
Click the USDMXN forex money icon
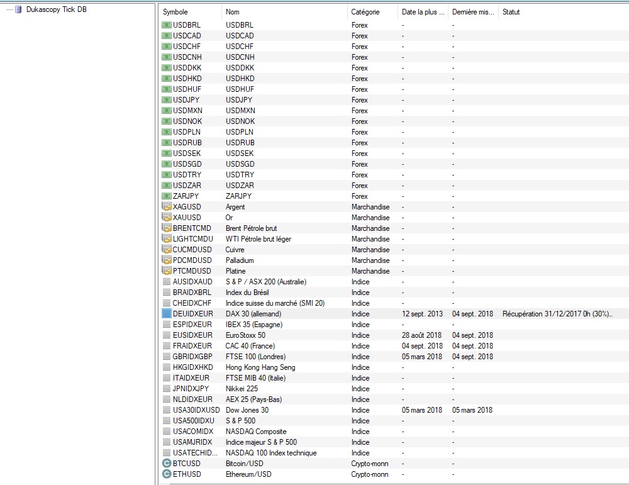(167, 110)
